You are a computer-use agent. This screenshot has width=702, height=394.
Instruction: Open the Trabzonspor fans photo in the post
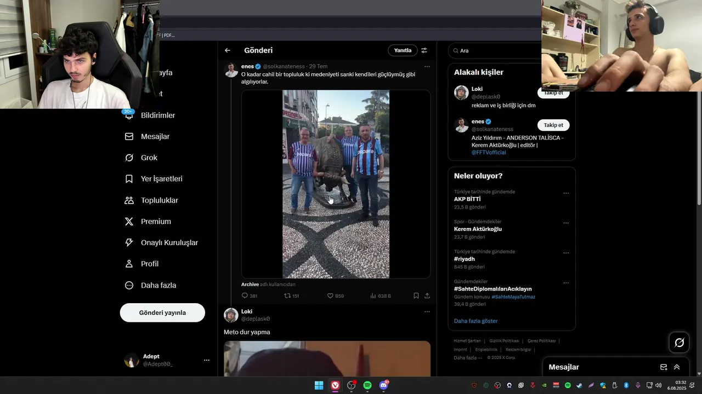[x=336, y=184]
